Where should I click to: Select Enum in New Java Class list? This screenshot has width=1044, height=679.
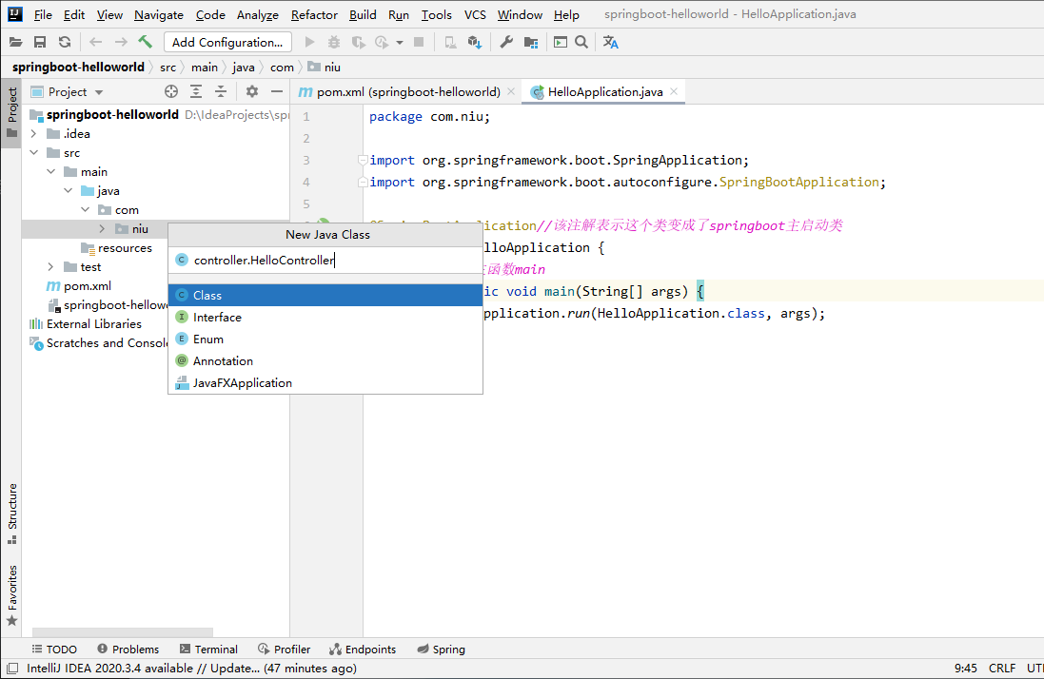[208, 339]
